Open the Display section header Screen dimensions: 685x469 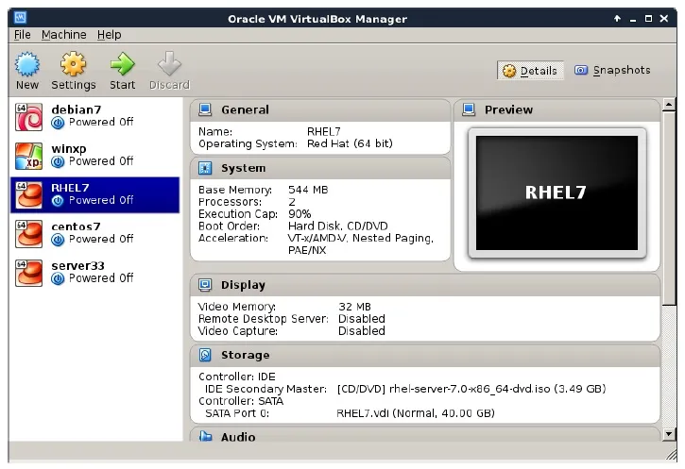point(425,285)
